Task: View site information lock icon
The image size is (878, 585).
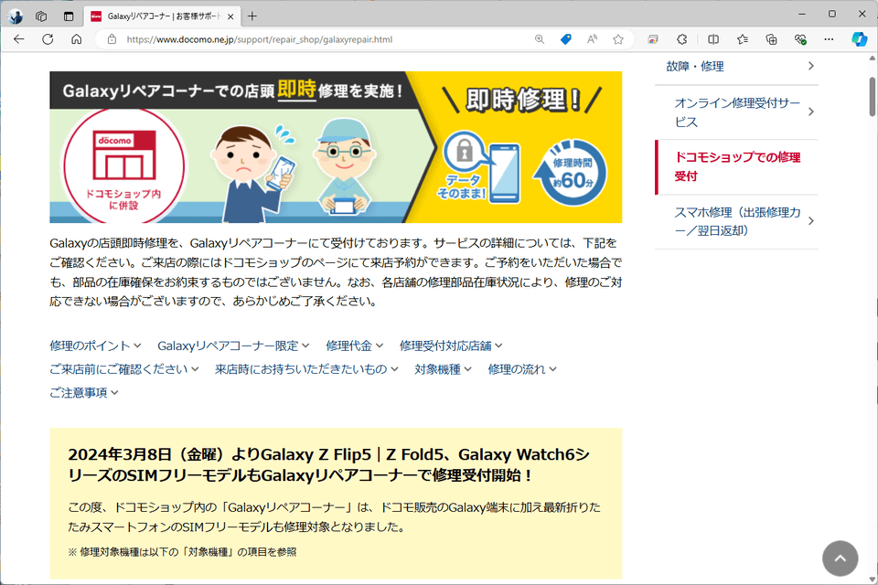Action: coord(112,39)
